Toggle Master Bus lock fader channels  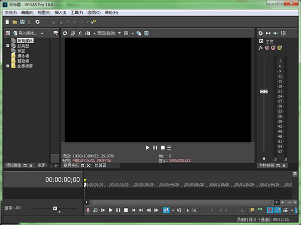[264, 159]
